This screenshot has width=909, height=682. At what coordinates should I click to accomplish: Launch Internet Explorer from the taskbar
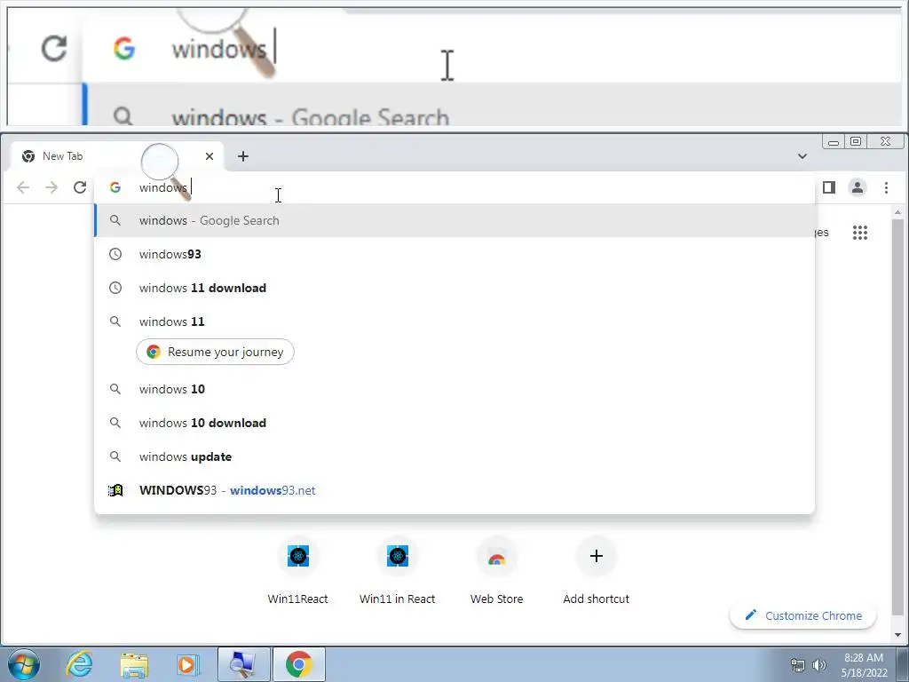pyautogui.click(x=79, y=664)
